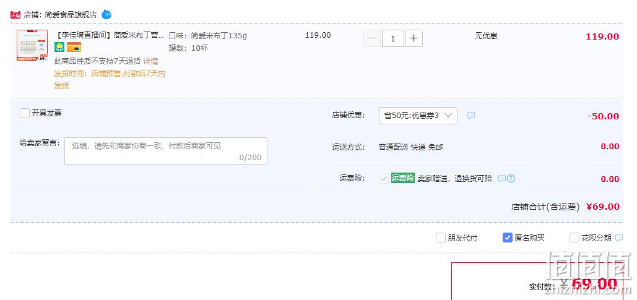
Task: Click the chat bubble icon beside 退换货可赔
Action: coord(502,179)
